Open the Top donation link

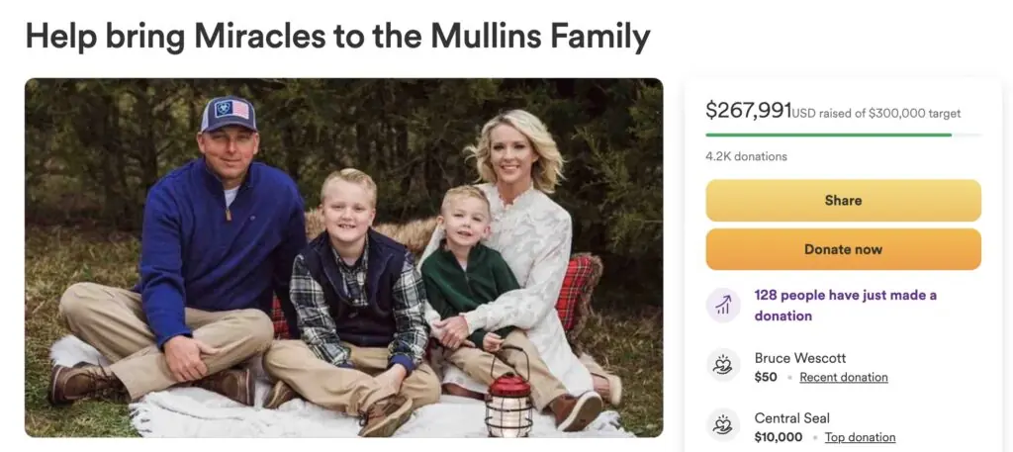click(860, 437)
